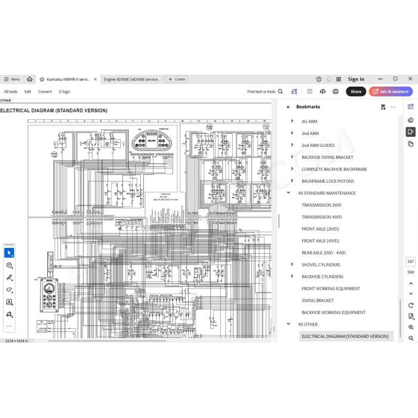
Task: Open the notifications bell icon
Action: coord(328,79)
